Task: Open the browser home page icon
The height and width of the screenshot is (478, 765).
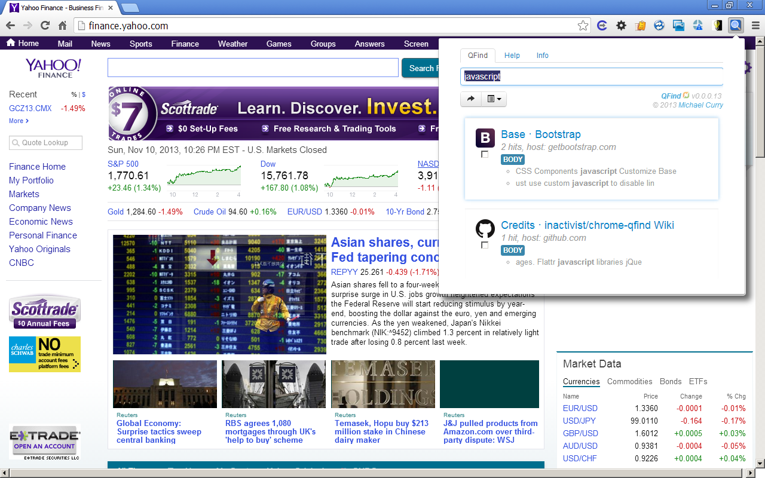Action: click(62, 26)
